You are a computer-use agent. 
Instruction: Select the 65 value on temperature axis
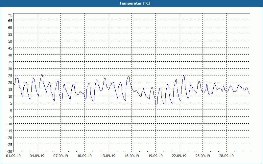coord(10,21)
